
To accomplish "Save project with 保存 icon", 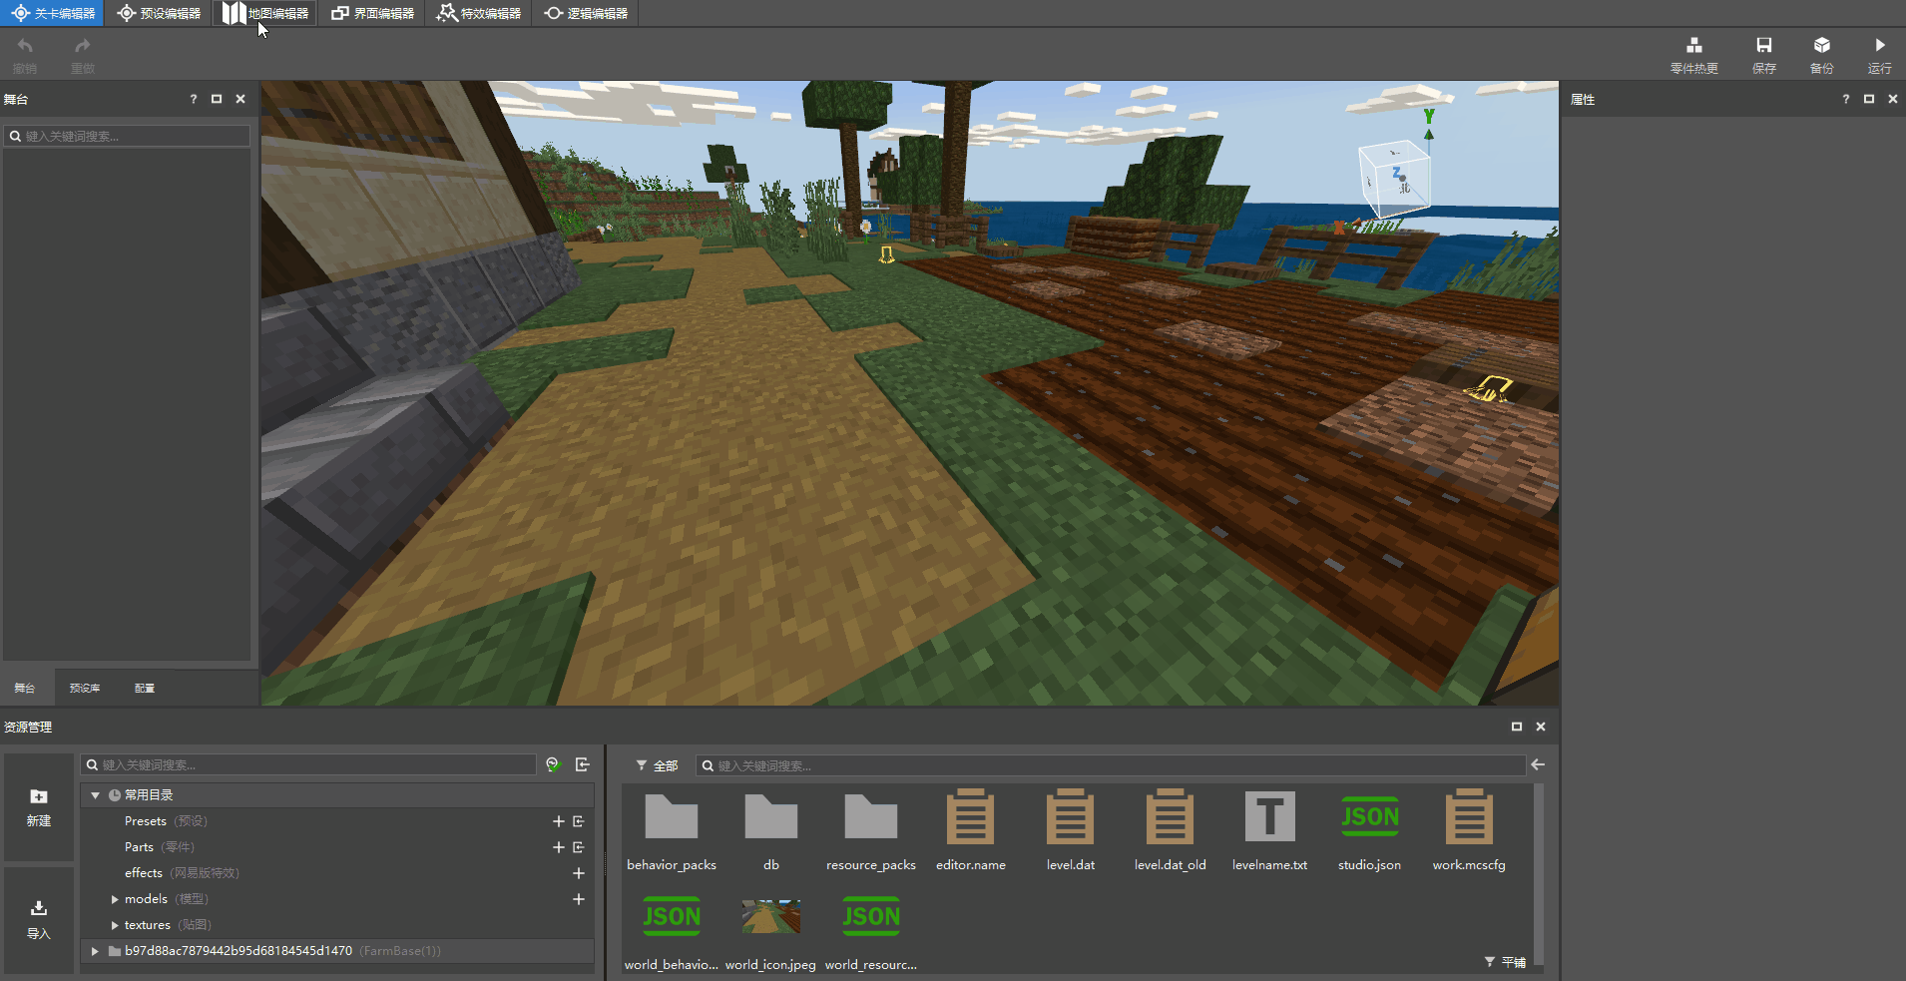I will click(x=1764, y=46).
